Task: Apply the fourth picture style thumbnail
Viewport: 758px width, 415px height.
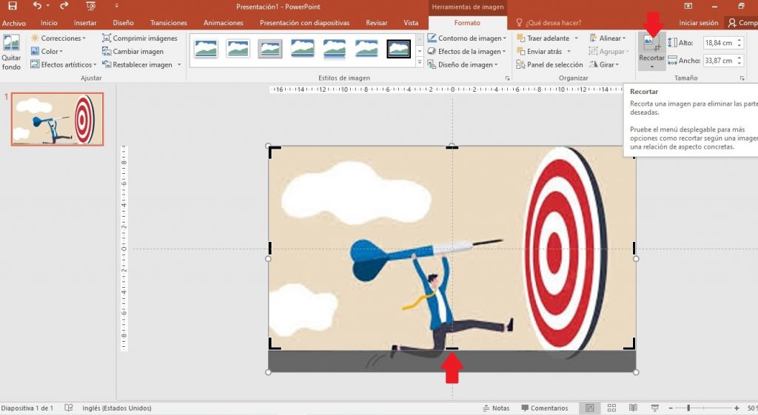Action: click(x=303, y=49)
